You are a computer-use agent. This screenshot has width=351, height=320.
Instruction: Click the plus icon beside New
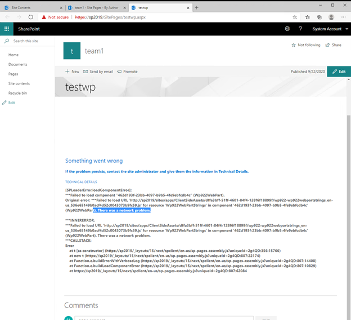[67, 72]
